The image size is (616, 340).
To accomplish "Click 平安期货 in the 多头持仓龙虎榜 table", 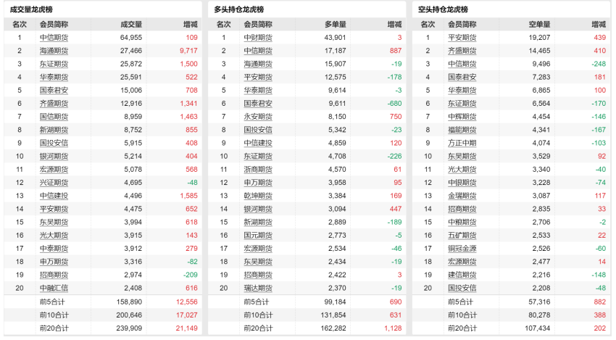I will [x=258, y=78].
